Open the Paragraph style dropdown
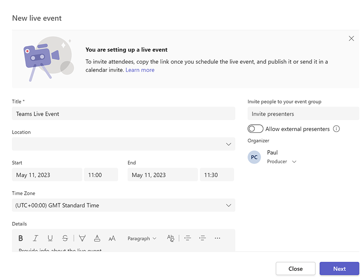This screenshot has height=278, width=362. 142,238
